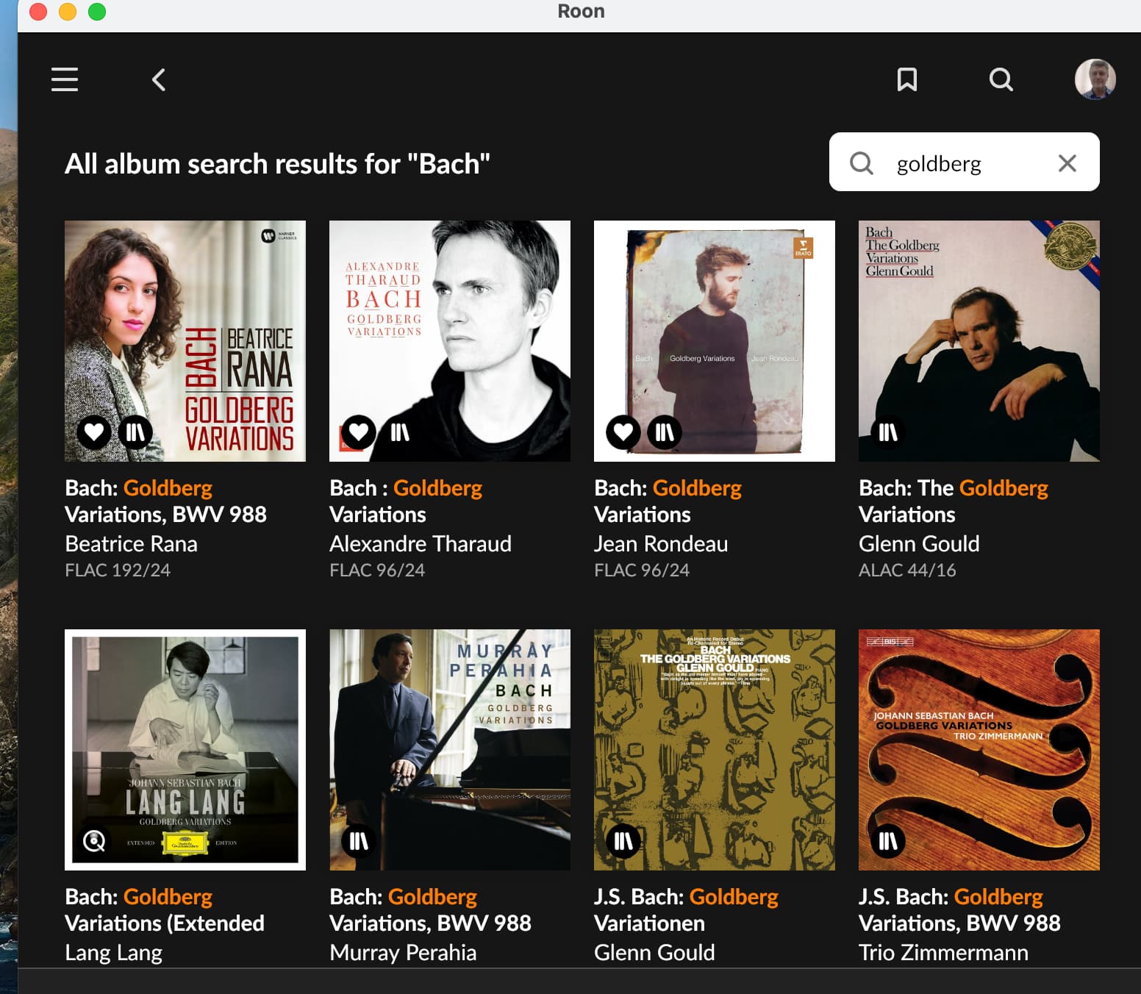1141x994 pixels.
Task: Click the magnifier search icon in header
Action: [x=1001, y=79]
